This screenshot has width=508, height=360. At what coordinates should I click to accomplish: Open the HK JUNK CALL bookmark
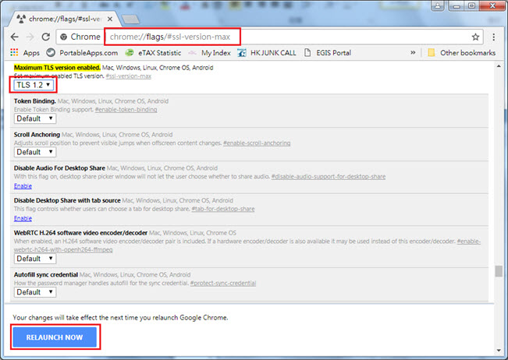coord(267,53)
